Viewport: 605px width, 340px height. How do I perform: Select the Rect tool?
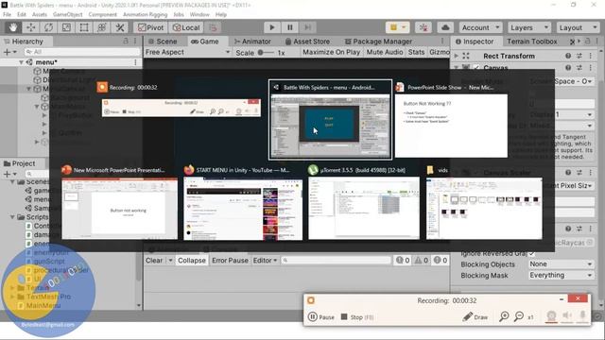(84, 27)
